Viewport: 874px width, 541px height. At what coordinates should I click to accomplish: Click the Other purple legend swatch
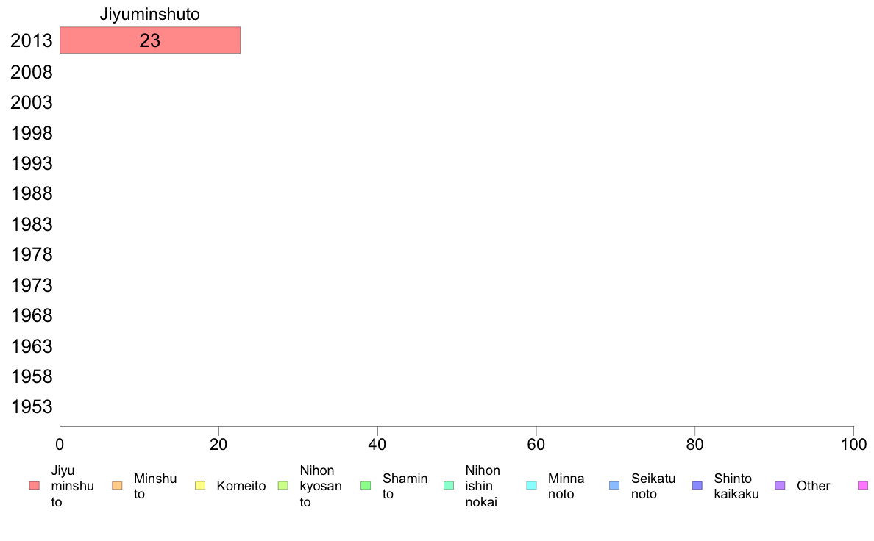[x=781, y=485]
